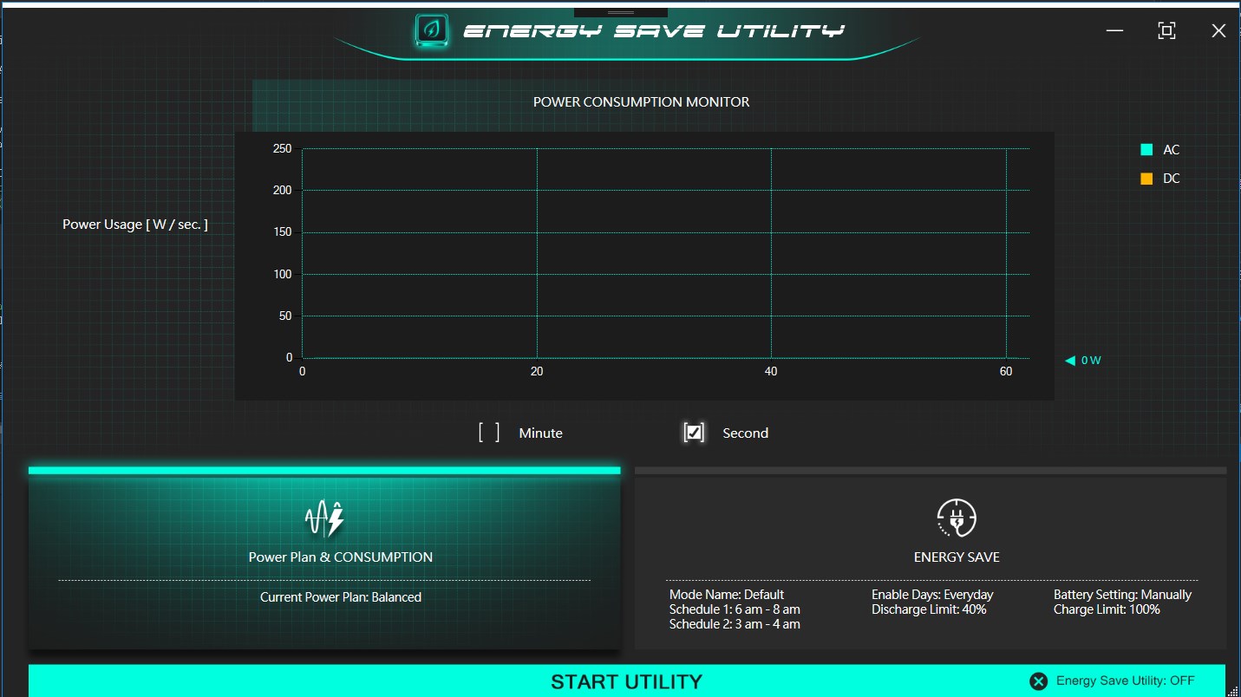
Task: Click the Power Plan waveform lightning icon
Action: point(324,518)
